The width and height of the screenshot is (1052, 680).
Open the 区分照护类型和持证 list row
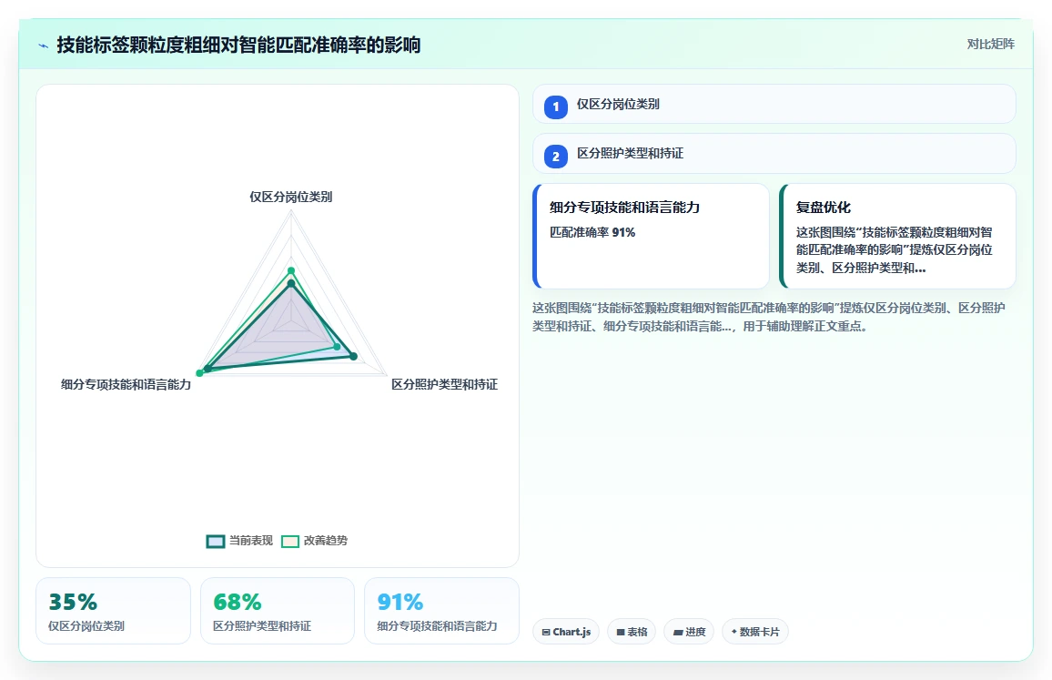click(774, 154)
